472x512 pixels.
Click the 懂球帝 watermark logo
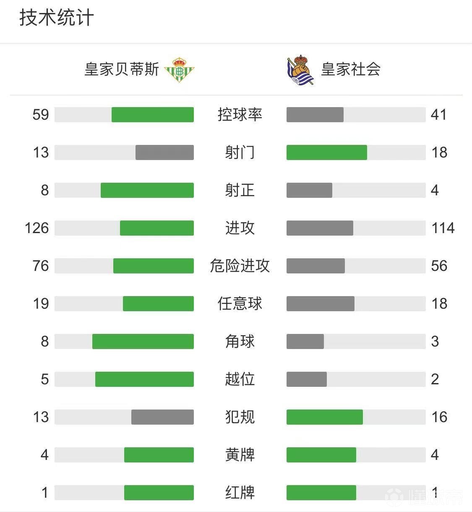click(424, 497)
